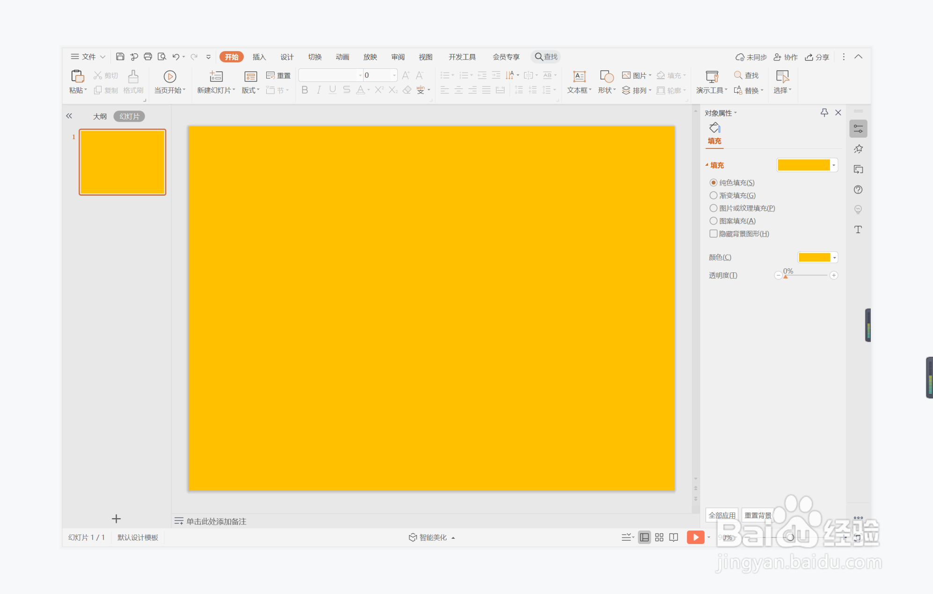
Task: Collapse the slide panel with double chevron
Action: click(x=69, y=116)
